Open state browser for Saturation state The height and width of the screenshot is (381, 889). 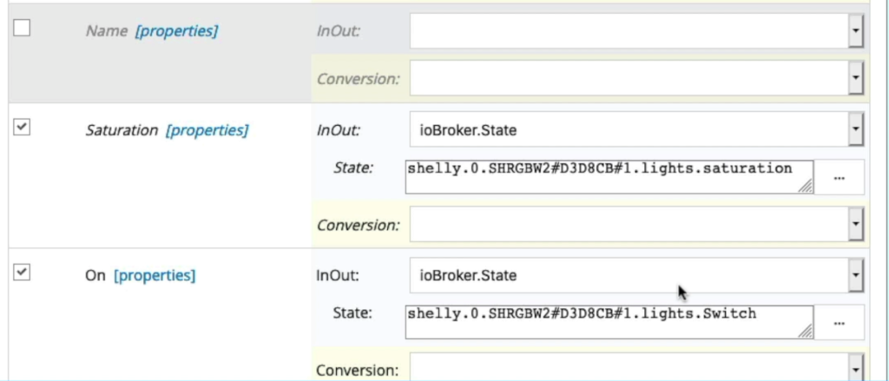(840, 177)
